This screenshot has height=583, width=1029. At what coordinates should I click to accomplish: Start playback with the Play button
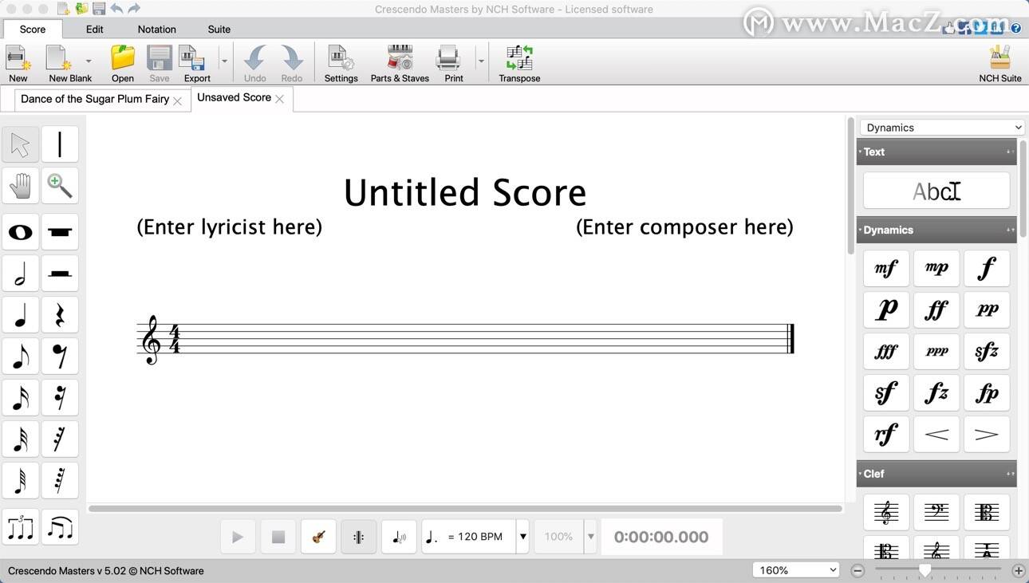click(x=238, y=537)
